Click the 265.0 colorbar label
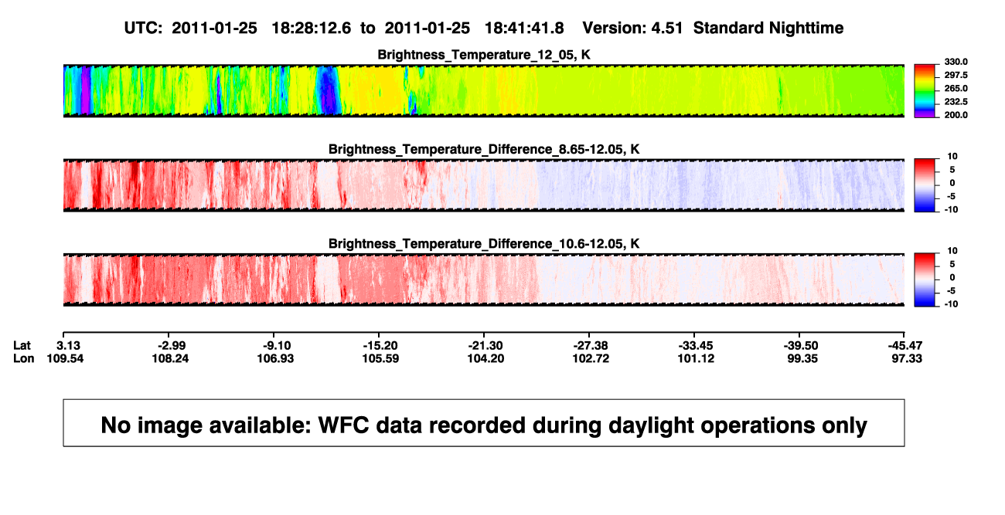Screen dimensions: 1005x515 coord(956,88)
